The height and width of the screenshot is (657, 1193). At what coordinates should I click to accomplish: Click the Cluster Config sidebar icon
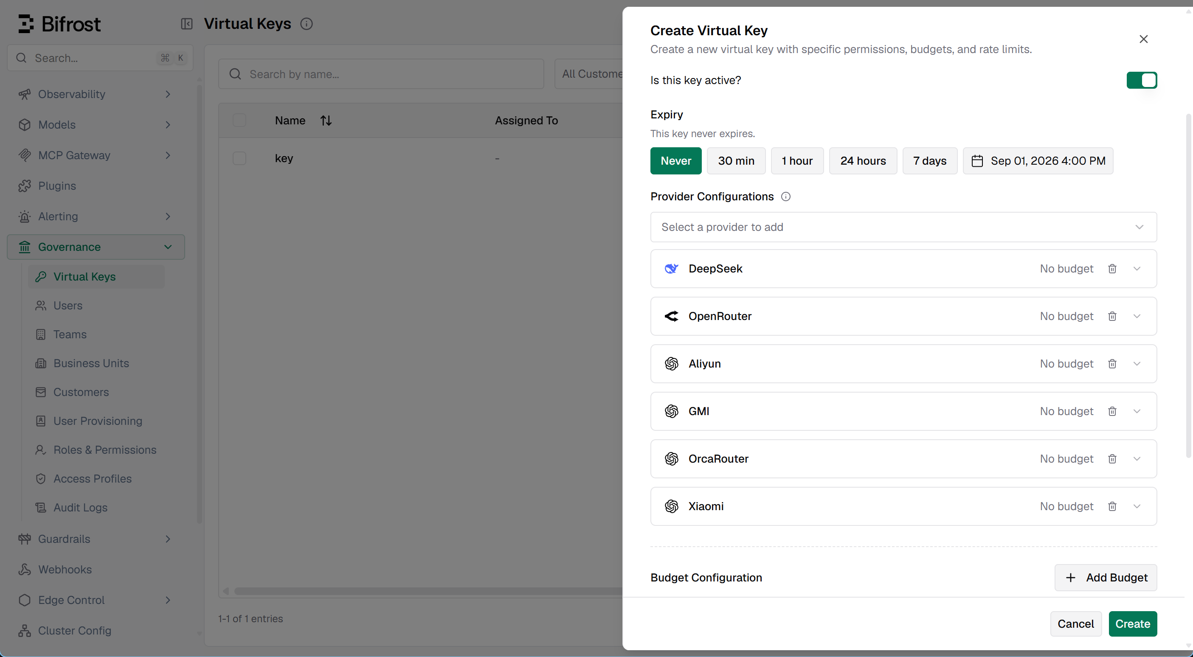coord(25,631)
